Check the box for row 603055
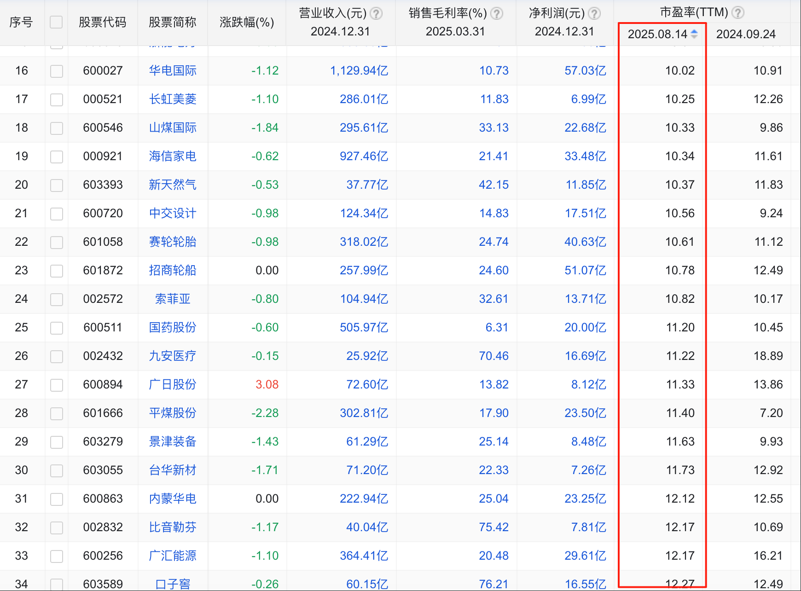Image resolution: width=801 pixels, height=591 pixels. click(x=57, y=470)
